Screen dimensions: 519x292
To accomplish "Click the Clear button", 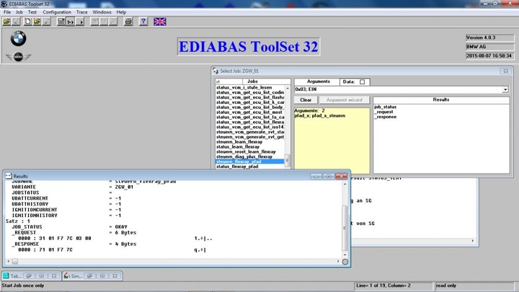I will [306, 100].
